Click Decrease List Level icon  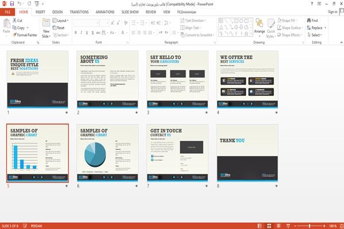[153, 23]
